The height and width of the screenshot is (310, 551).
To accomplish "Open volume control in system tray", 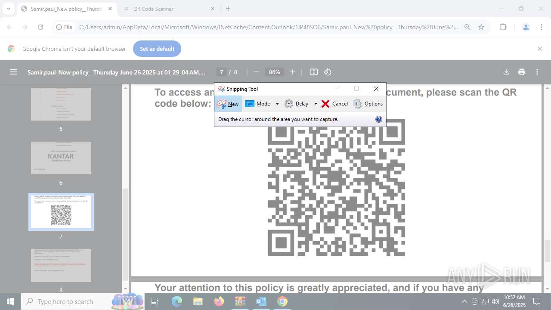I will [x=495, y=301].
